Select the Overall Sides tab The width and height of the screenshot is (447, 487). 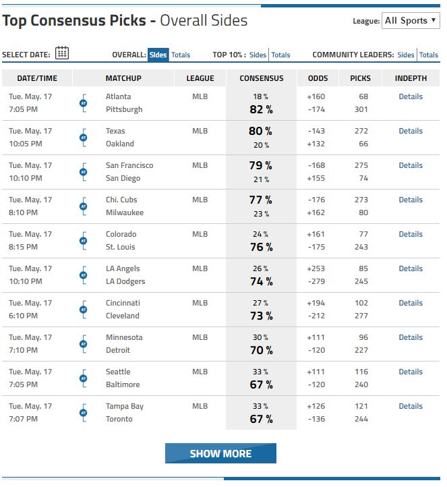(158, 55)
